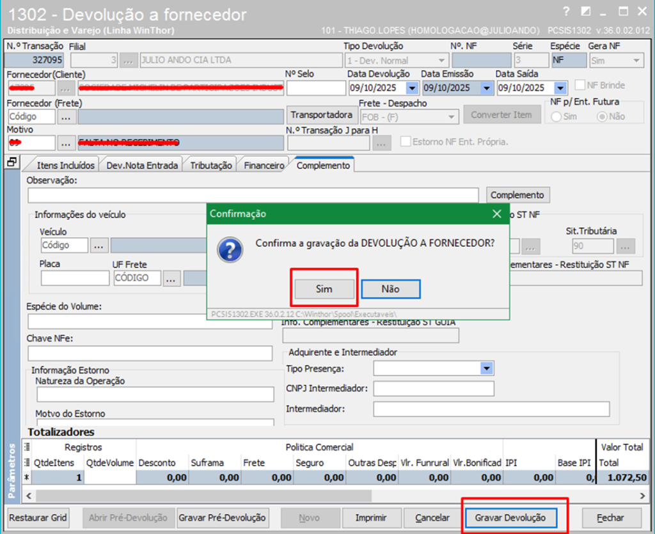Open Veículo code lookup ellipsis button

pos(99,245)
